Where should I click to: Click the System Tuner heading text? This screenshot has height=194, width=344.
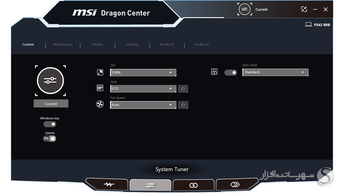tap(172, 169)
